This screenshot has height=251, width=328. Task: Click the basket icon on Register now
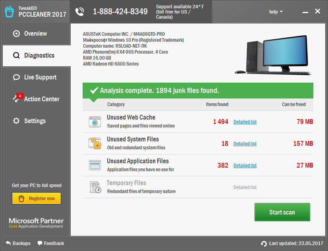click(21, 199)
